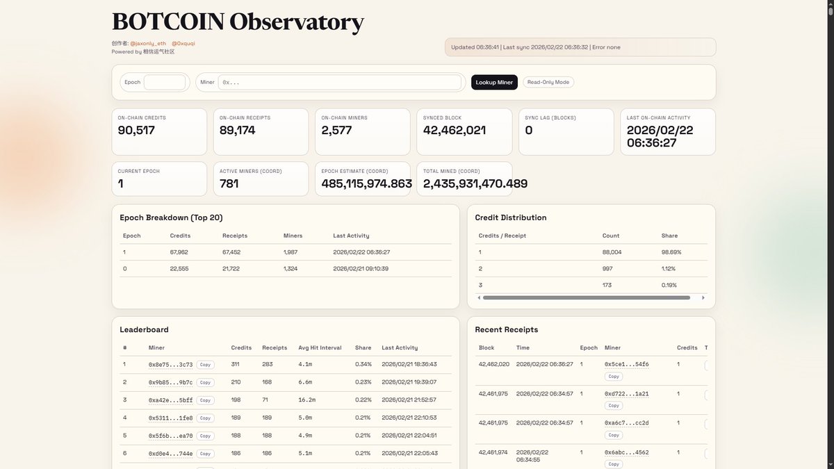Click the Last On-Chain Activity card
This screenshot has height=469, width=834.
pos(668,131)
